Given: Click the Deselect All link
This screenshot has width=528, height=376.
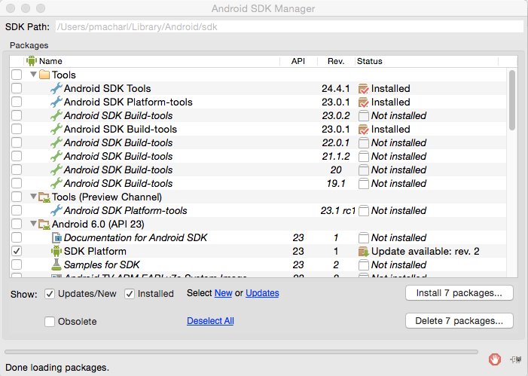Looking at the screenshot, I should coord(210,321).
